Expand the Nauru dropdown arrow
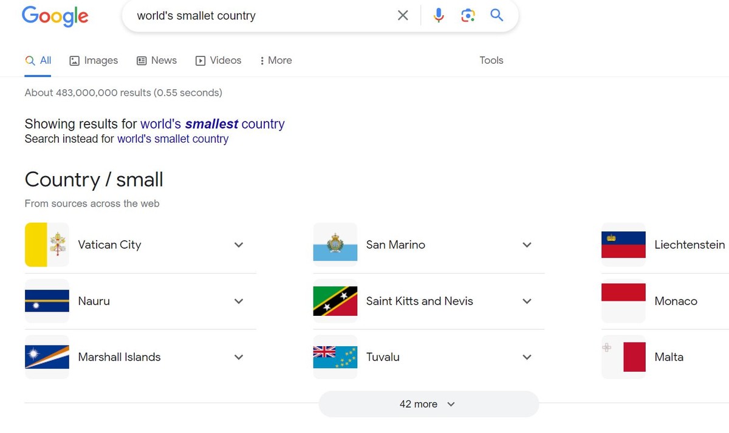The image size is (729, 433). pyautogui.click(x=239, y=301)
